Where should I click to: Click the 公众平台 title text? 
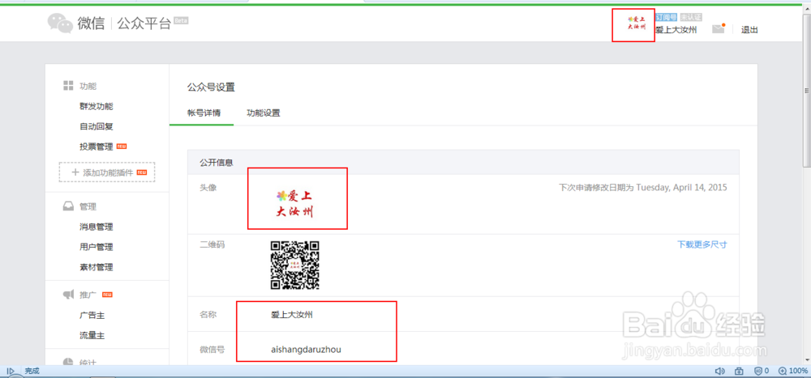tap(144, 23)
